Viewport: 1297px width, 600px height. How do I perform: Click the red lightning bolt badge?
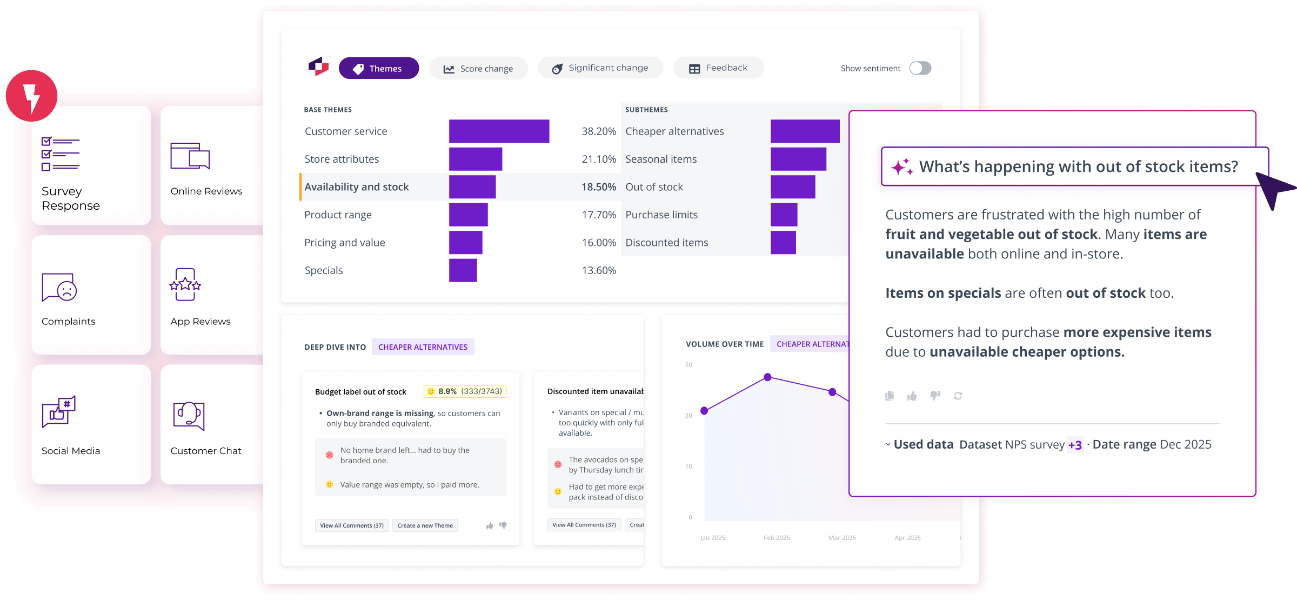coord(31,96)
